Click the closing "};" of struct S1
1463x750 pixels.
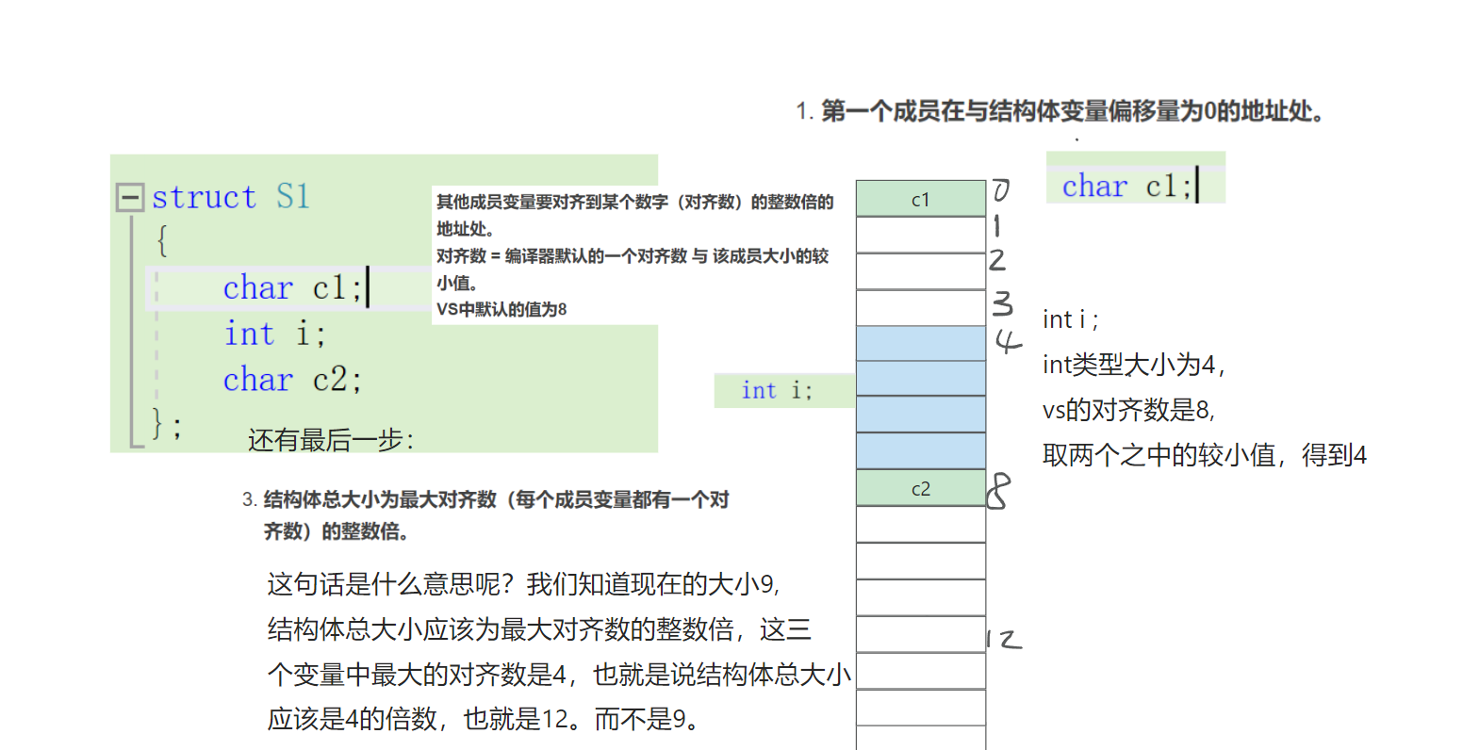167,424
